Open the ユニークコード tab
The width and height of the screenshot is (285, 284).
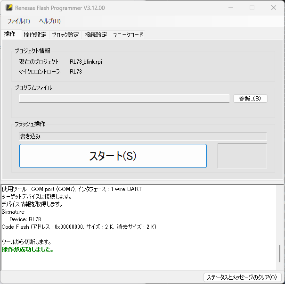coord(128,34)
